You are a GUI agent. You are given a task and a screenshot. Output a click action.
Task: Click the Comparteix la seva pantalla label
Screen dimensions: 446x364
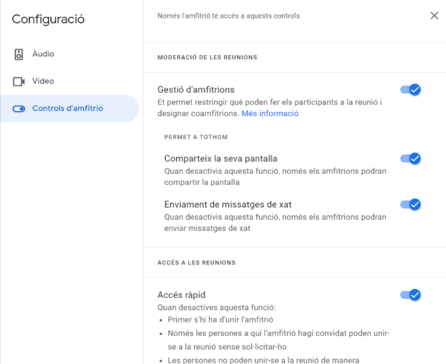tap(221, 158)
